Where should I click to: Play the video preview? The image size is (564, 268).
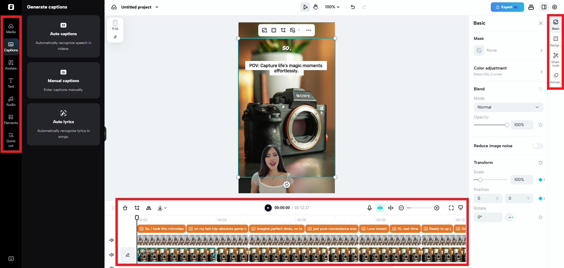tap(268, 208)
